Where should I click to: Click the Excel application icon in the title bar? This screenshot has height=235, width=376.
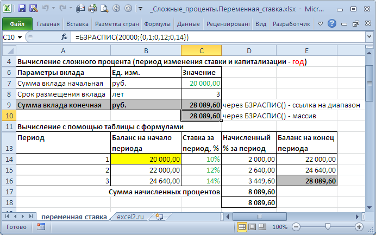coord(7,9)
